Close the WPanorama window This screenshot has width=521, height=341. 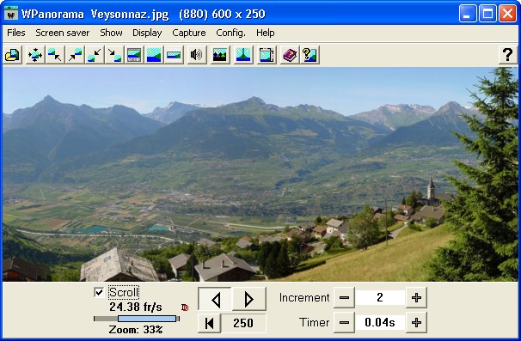508,14
